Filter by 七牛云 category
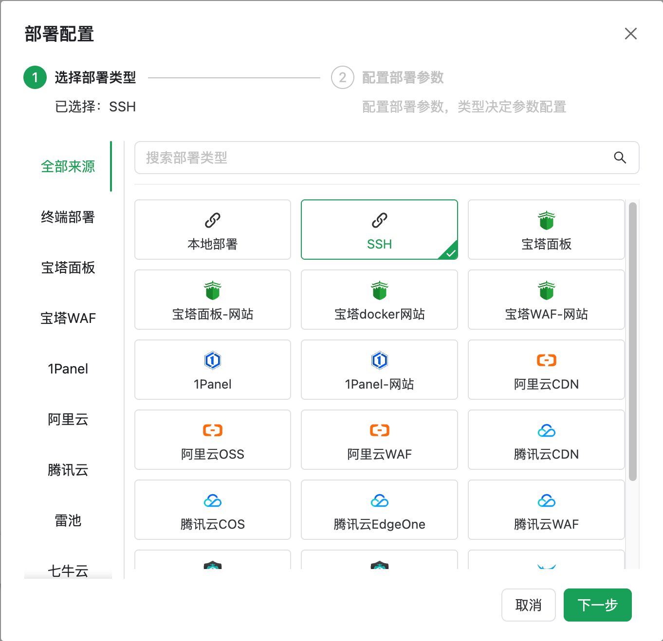 68,570
